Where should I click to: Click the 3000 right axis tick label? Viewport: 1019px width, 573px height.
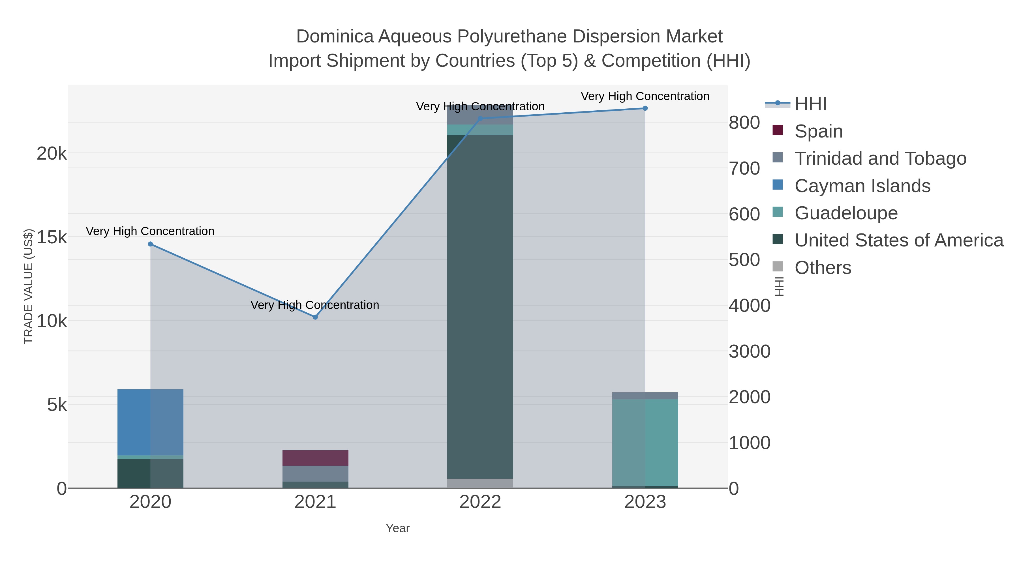point(750,351)
